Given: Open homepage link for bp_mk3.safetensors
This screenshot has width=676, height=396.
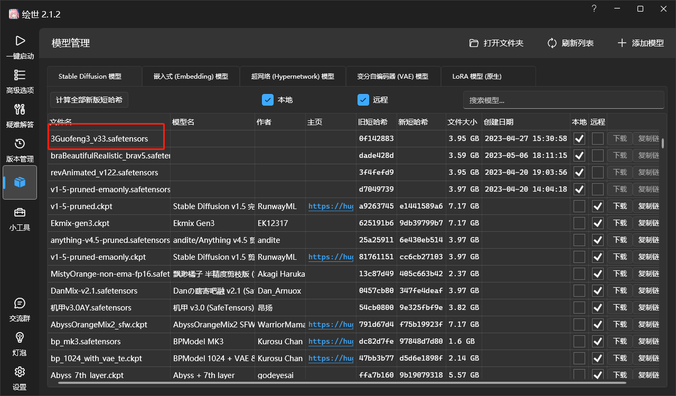Looking at the screenshot, I should click(331, 341).
